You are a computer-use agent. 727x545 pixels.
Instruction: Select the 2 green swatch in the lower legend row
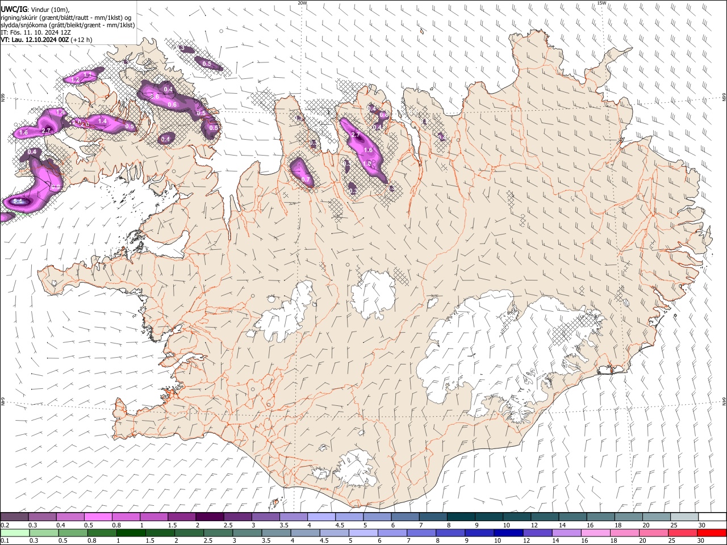[x=189, y=533]
